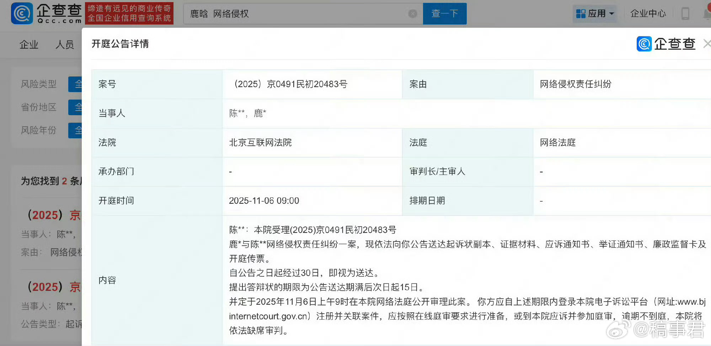Viewport: 711px width, 346px height.
Task: Click the 网络法庭 courtroom value
Action: [x=558, y=143]
